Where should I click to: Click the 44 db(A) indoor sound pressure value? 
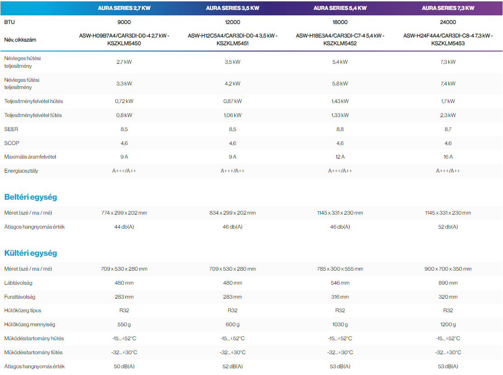124,227
